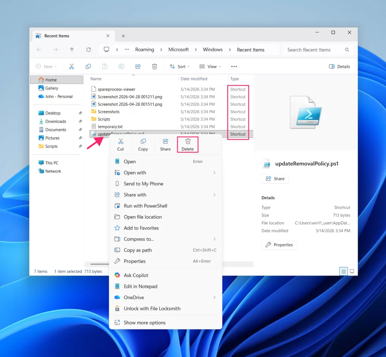
Task: Click Share button in details pane
Action: 275,178
